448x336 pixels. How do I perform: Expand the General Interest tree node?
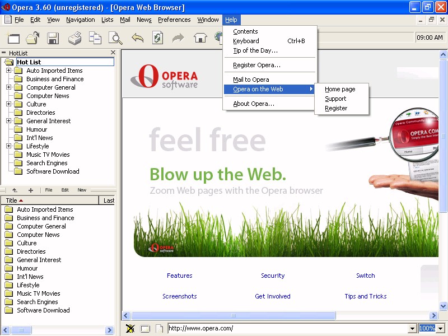(x=9, y=121)
